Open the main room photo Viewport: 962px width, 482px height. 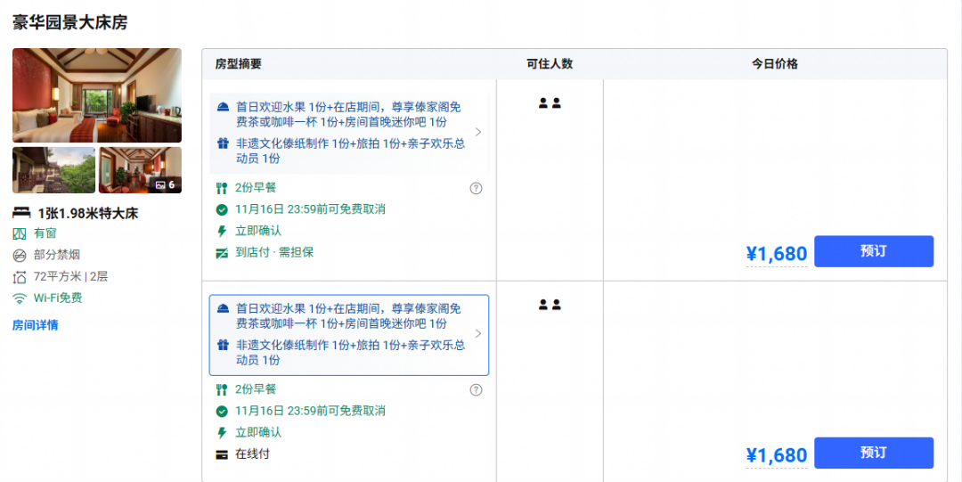[x=97, y=95]
